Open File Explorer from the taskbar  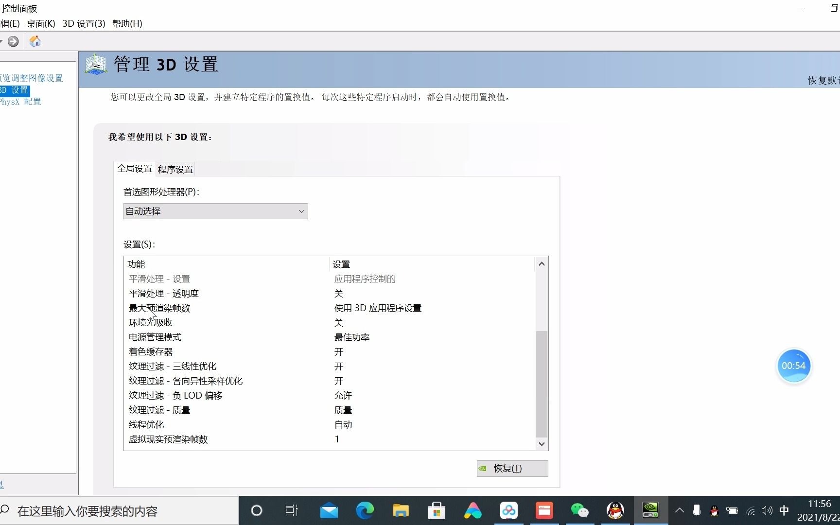coord(401,510)
